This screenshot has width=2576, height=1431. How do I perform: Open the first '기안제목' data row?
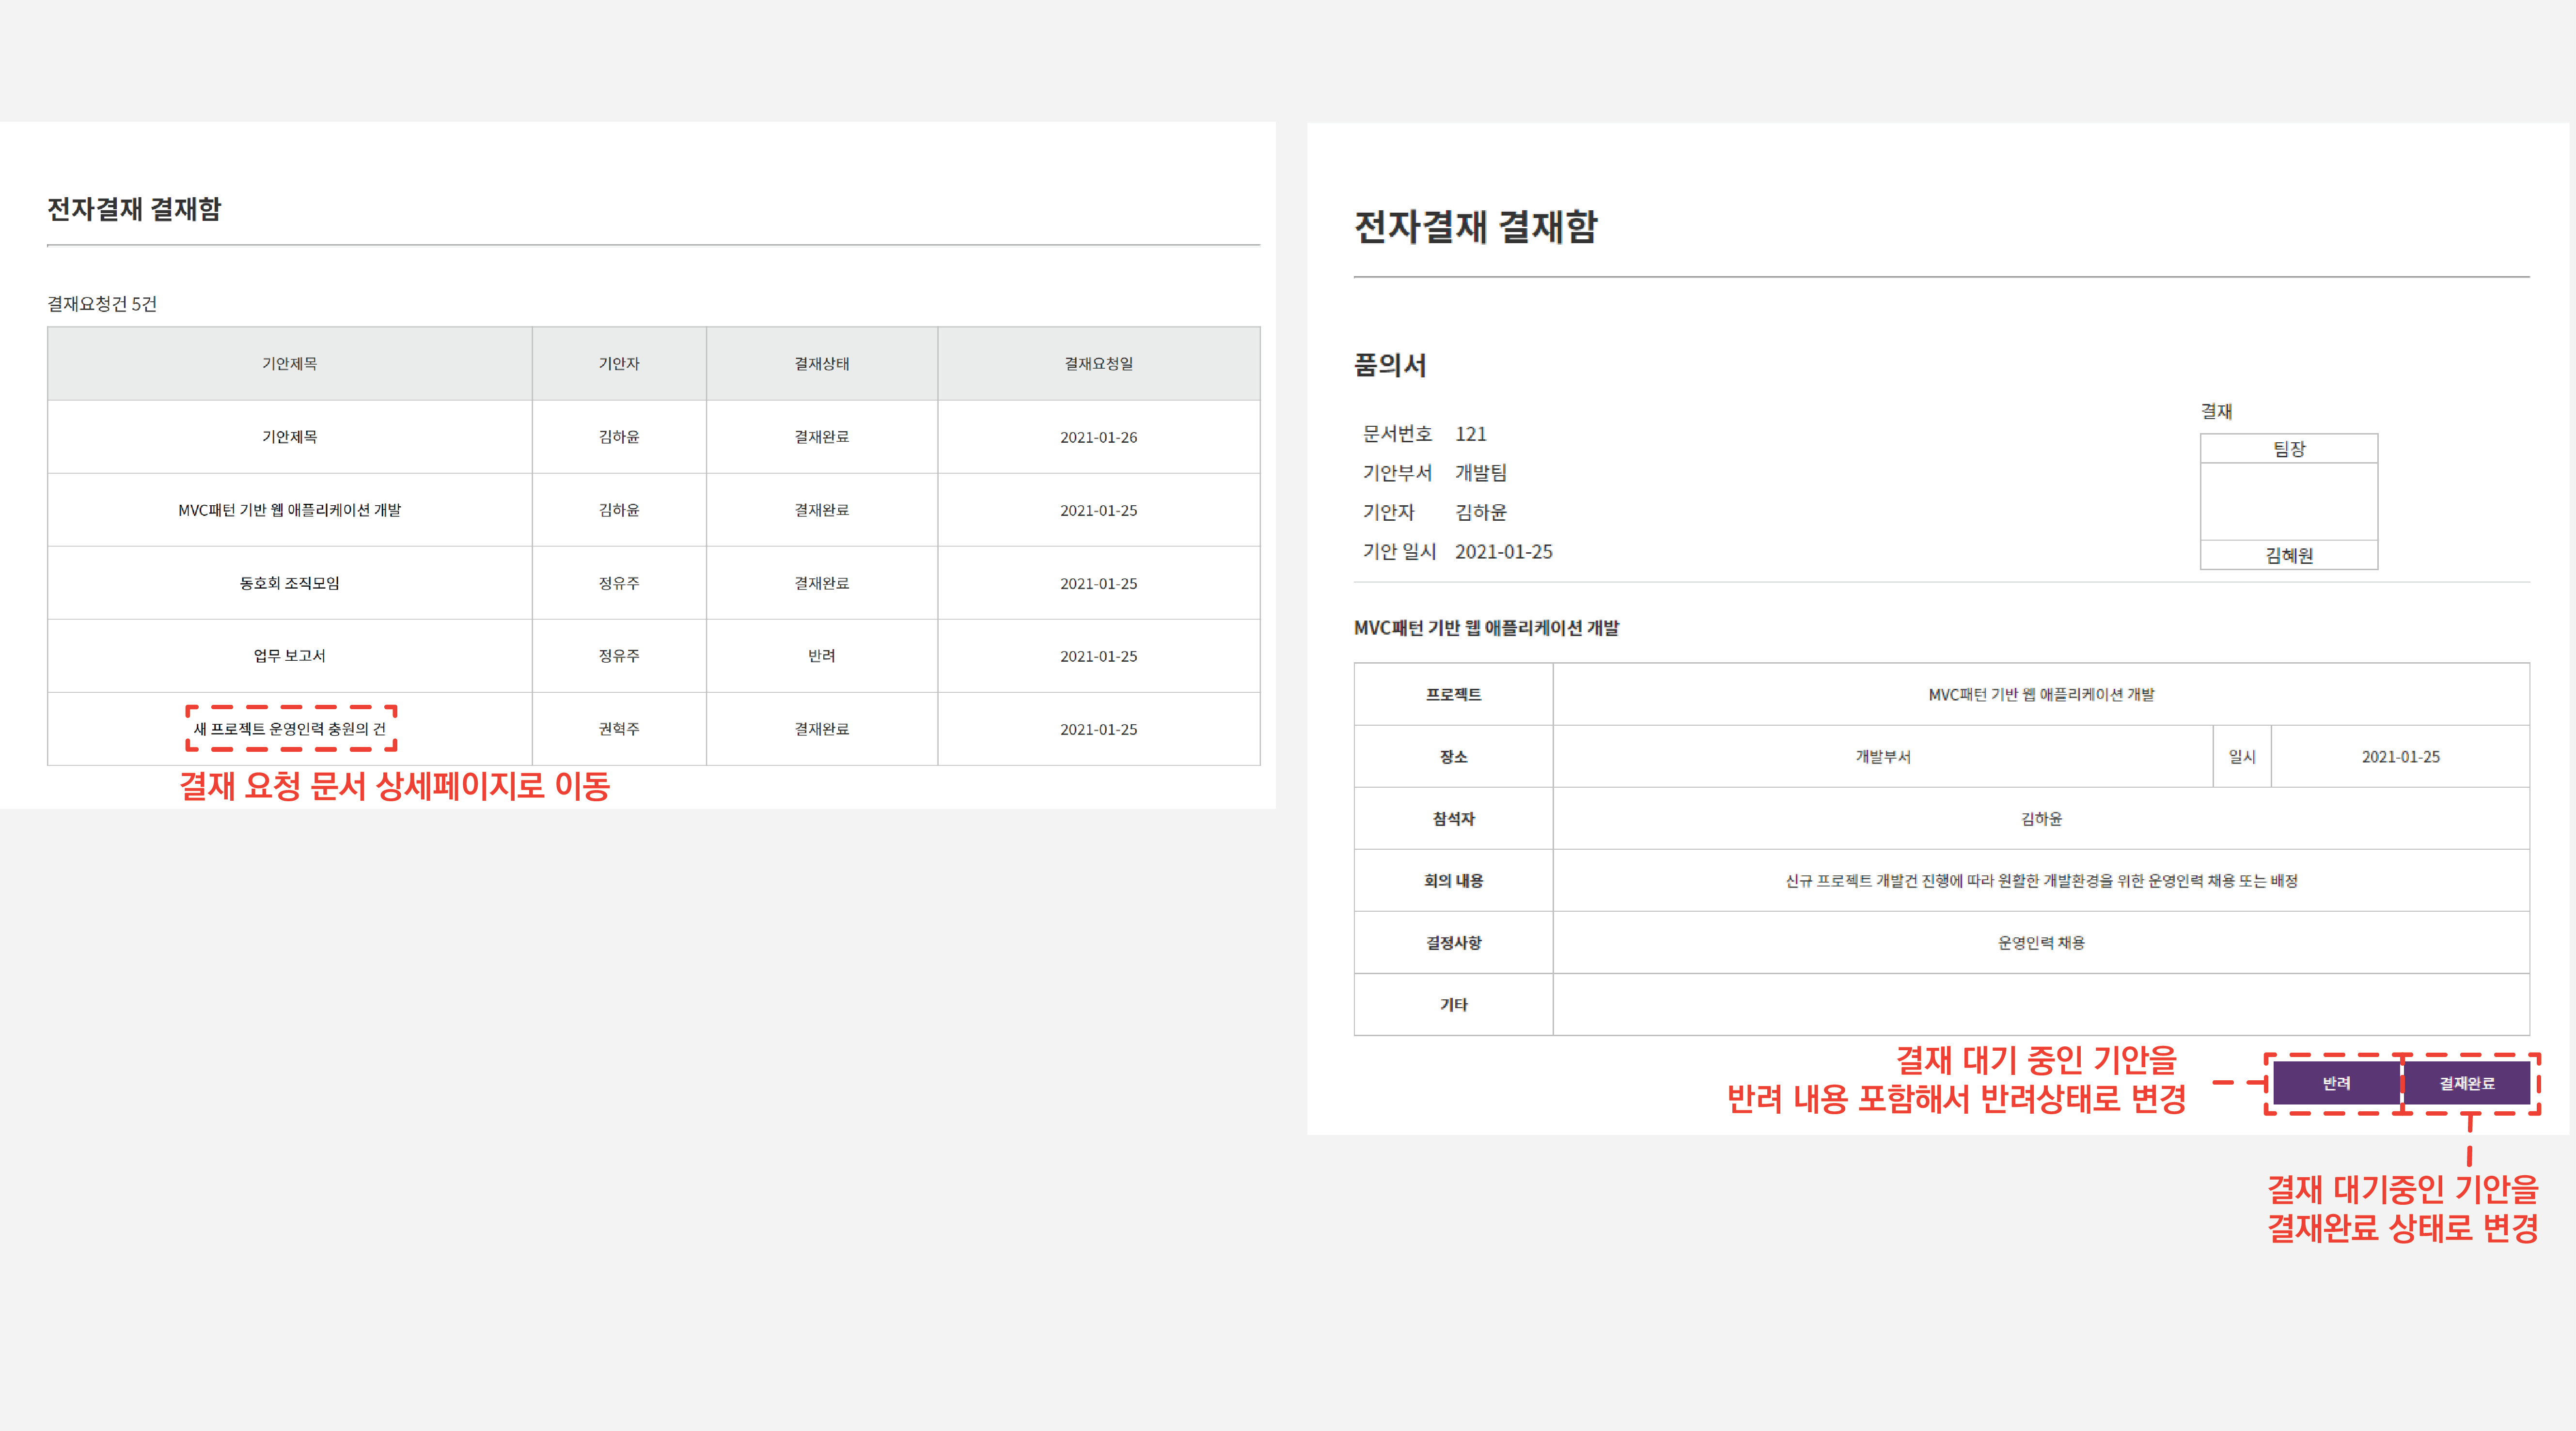point(290,437)
